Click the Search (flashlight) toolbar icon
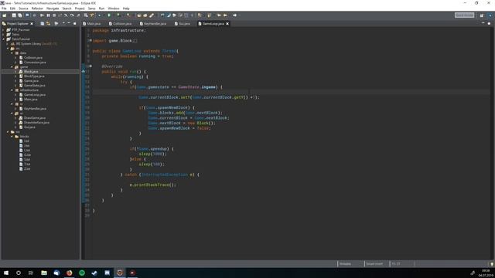Image resolution: width=495 pixels, height=278 pixels. coord(152,15)
